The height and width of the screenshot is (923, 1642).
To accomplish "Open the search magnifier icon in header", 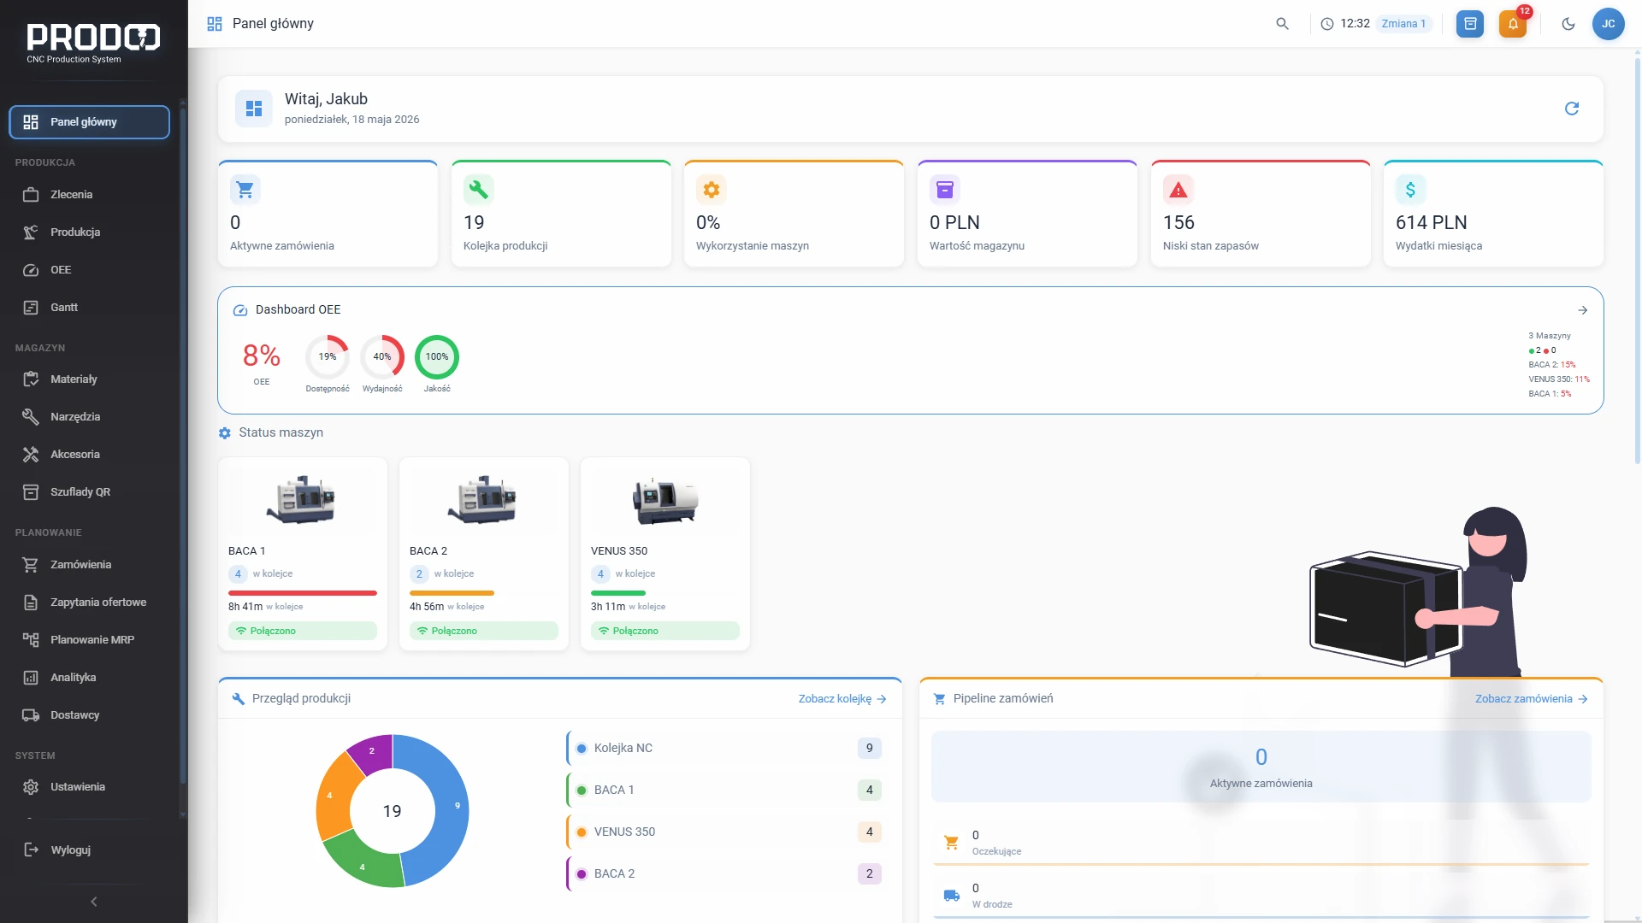I will click(x=1282, y=24).
